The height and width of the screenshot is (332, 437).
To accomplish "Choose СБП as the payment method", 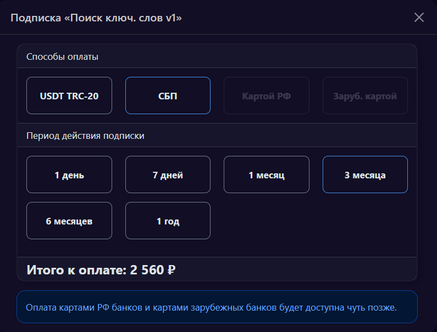I will coord(168,95).
